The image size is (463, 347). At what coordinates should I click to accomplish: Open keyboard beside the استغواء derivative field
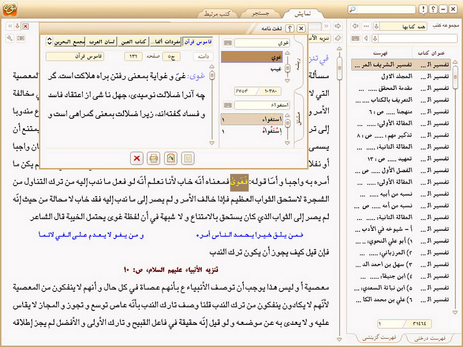[228, 105]
